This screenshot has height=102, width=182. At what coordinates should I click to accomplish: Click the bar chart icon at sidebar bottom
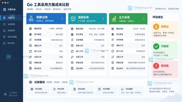(x=5, y=94)
